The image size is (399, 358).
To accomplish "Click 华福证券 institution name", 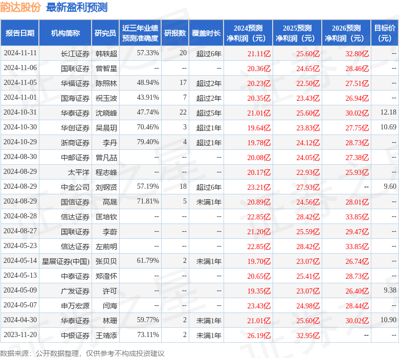I will coord(75,83).
